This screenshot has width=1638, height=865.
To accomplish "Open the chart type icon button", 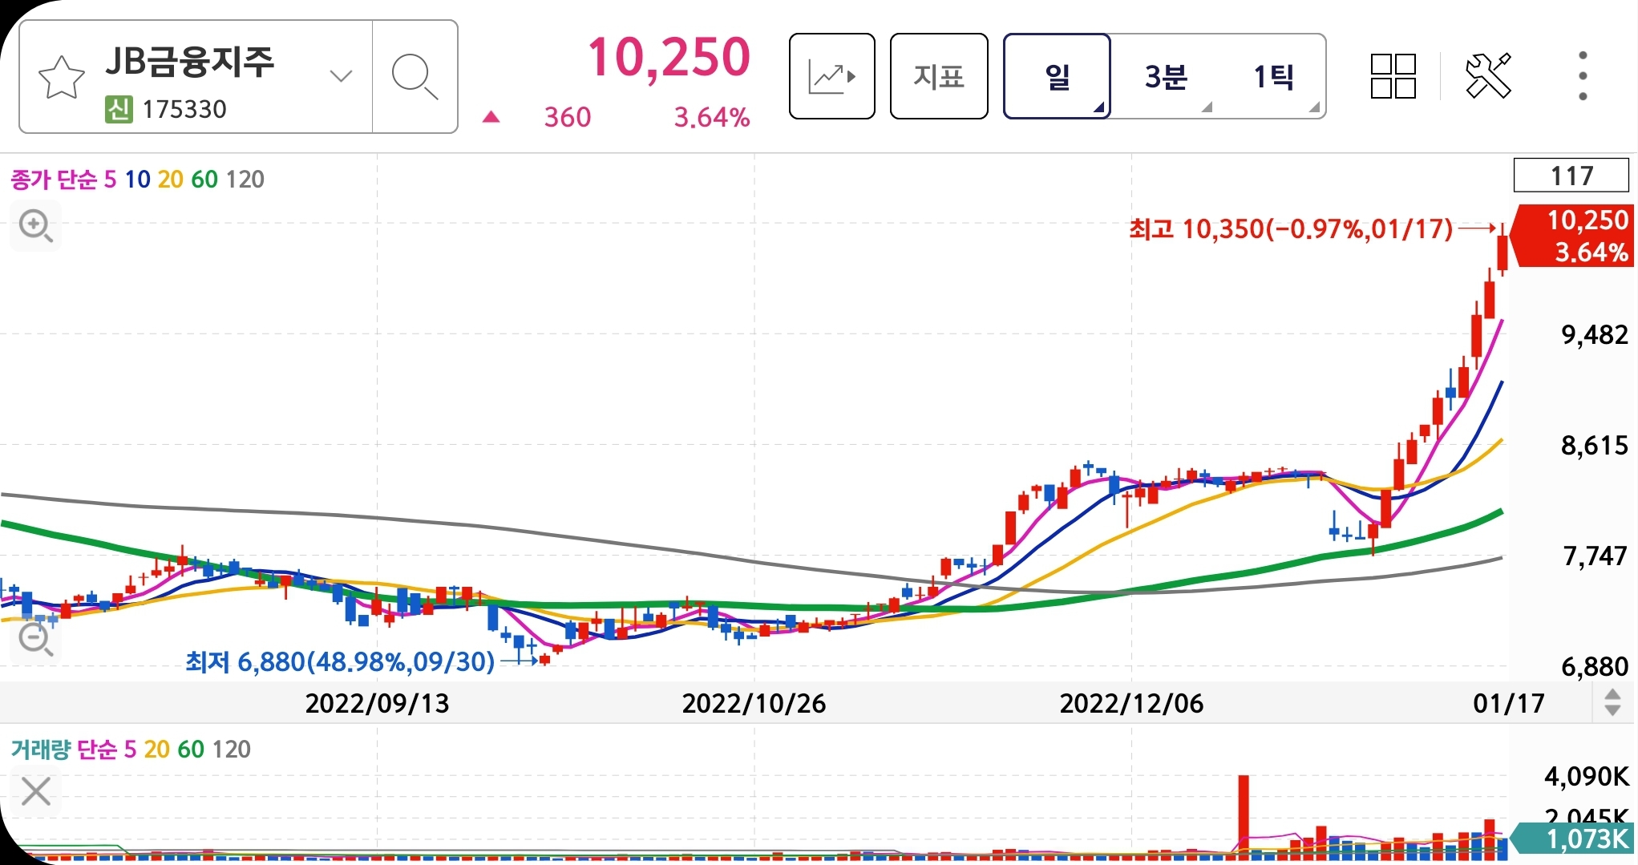I will click(x=831, y=76).
